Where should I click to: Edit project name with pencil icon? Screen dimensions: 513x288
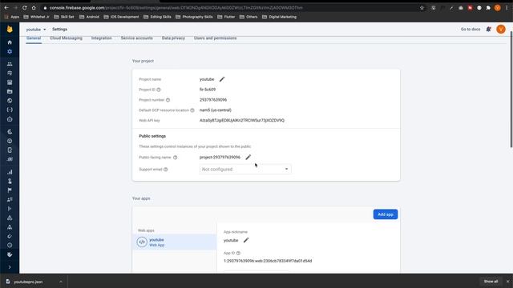222,79
